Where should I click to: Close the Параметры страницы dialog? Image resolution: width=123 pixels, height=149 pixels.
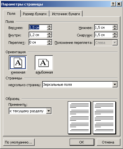click(119, 4)
